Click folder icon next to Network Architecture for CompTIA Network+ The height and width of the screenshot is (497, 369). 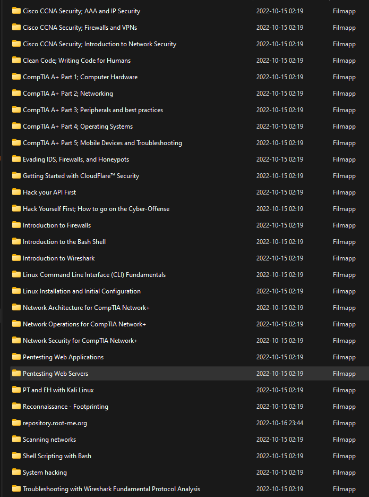click(16, 307)
